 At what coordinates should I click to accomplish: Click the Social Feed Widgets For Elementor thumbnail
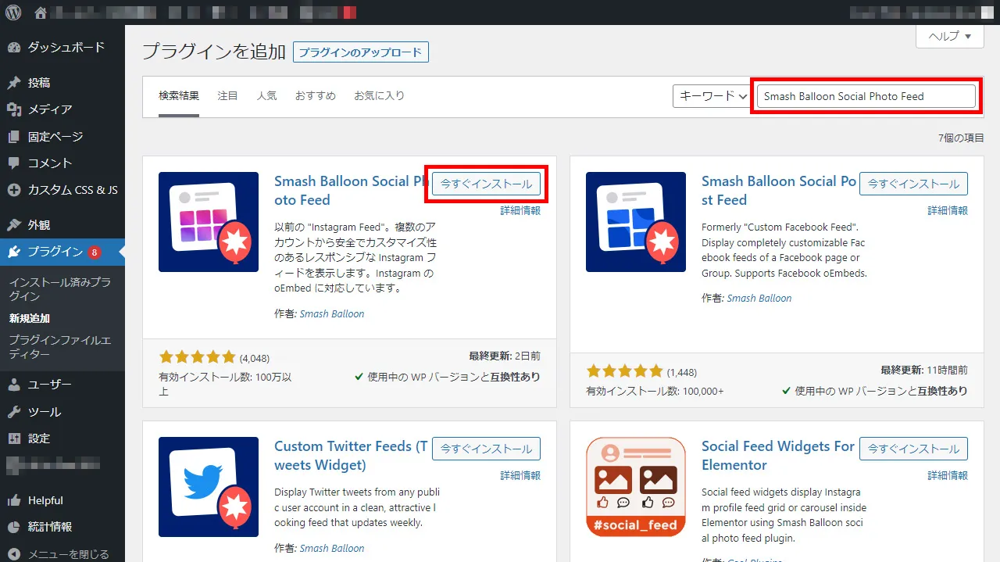tap(635, 487)
